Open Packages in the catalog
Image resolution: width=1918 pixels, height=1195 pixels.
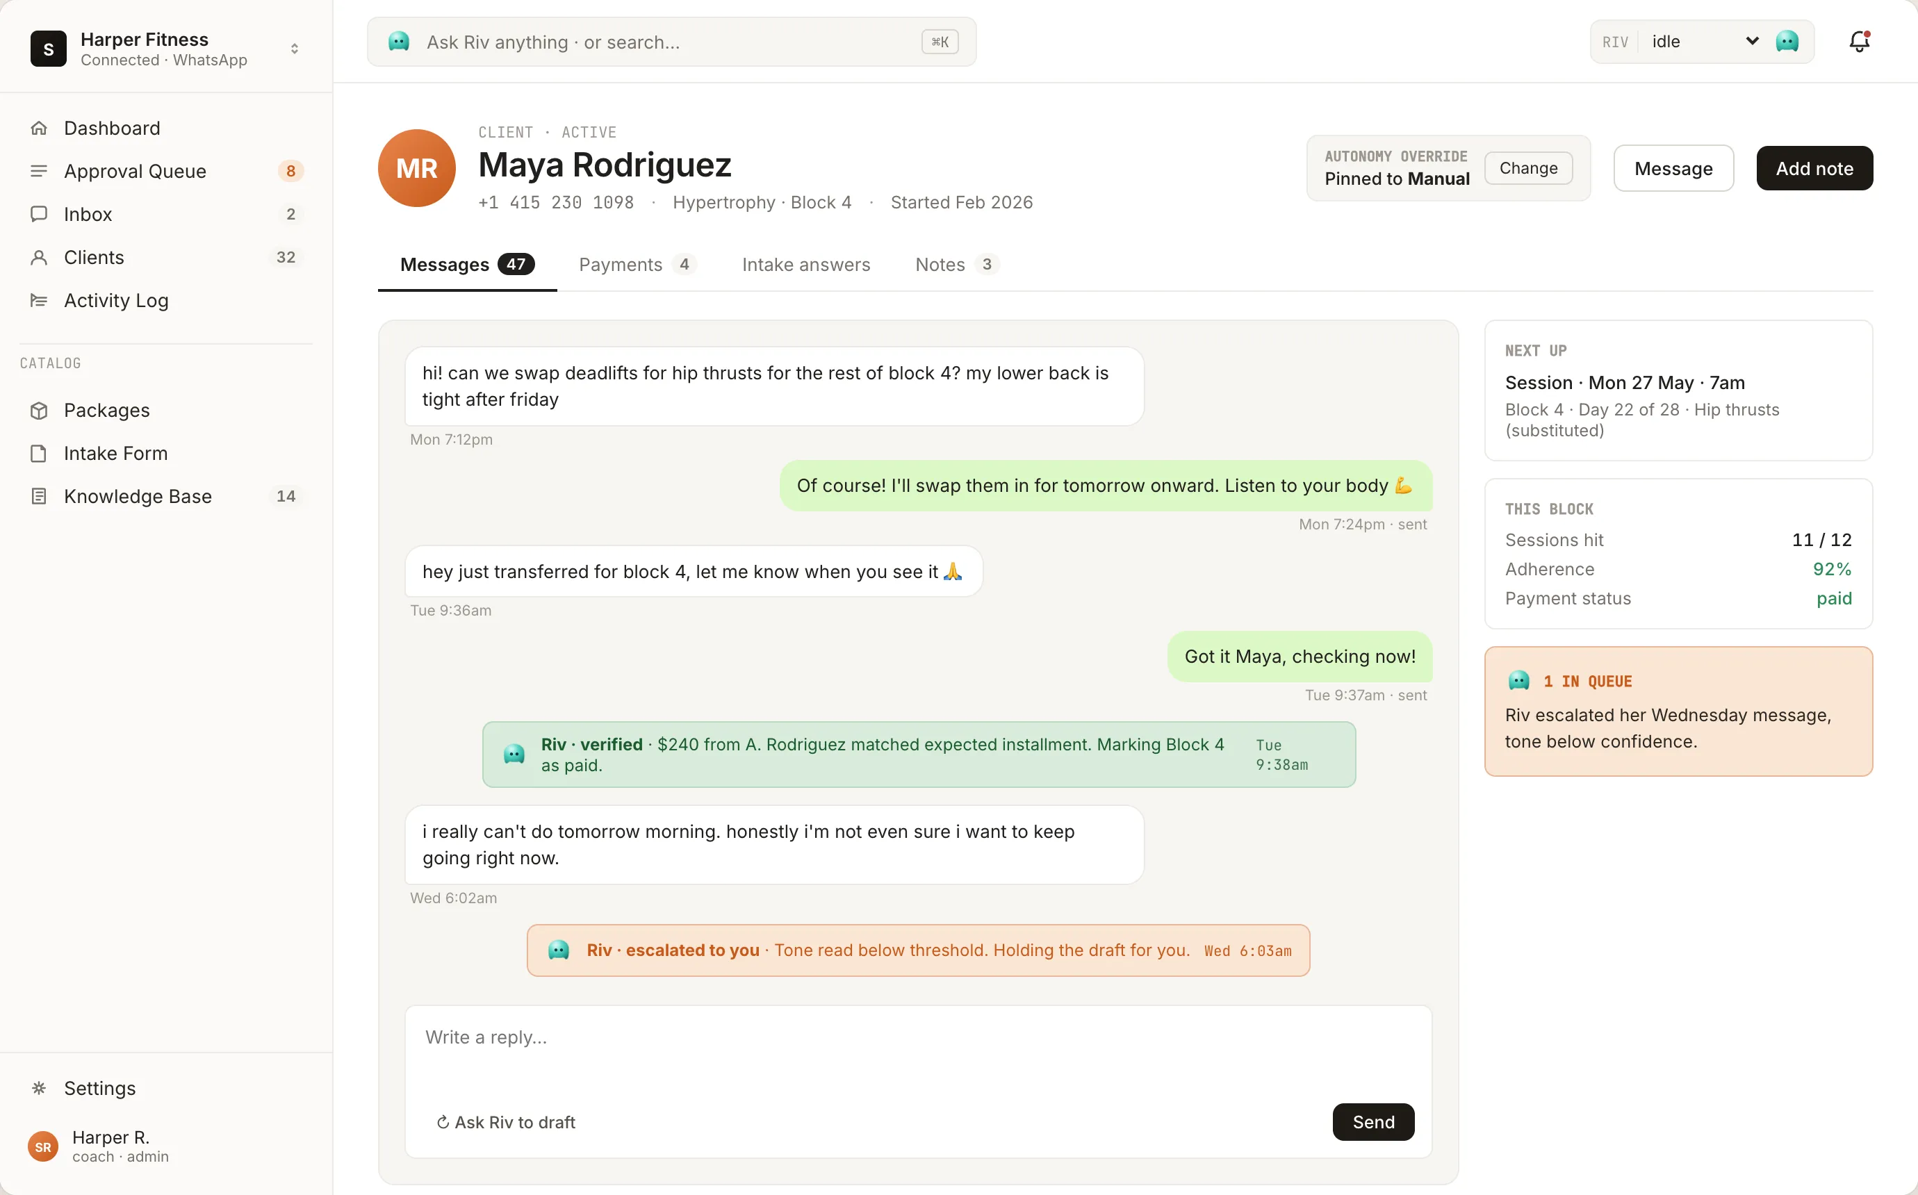(166, 410)
